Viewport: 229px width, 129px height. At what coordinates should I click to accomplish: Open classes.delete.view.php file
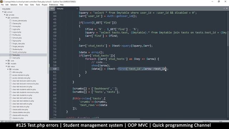click(21, 112)
